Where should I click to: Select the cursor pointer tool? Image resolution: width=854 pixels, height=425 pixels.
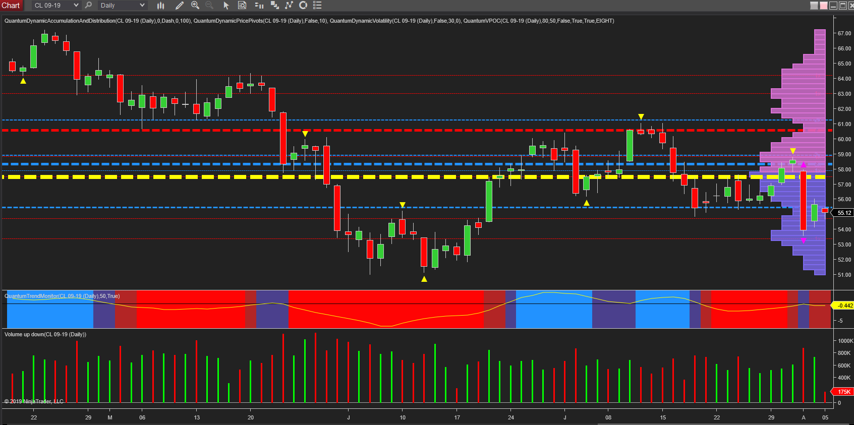(x=226, y=6)
